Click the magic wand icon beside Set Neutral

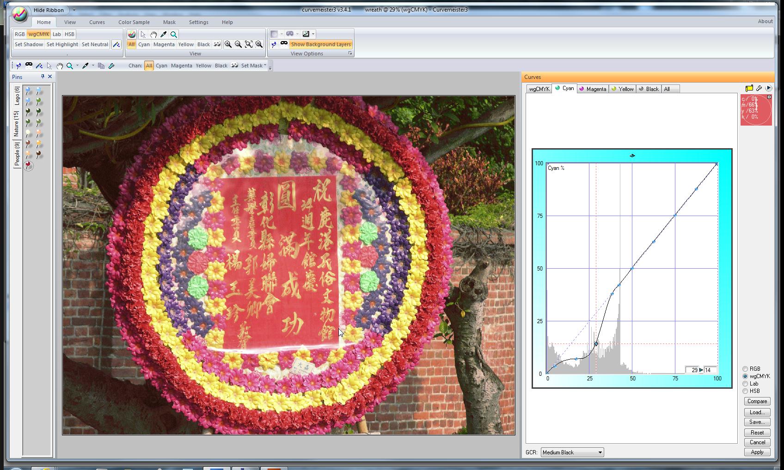116,44
